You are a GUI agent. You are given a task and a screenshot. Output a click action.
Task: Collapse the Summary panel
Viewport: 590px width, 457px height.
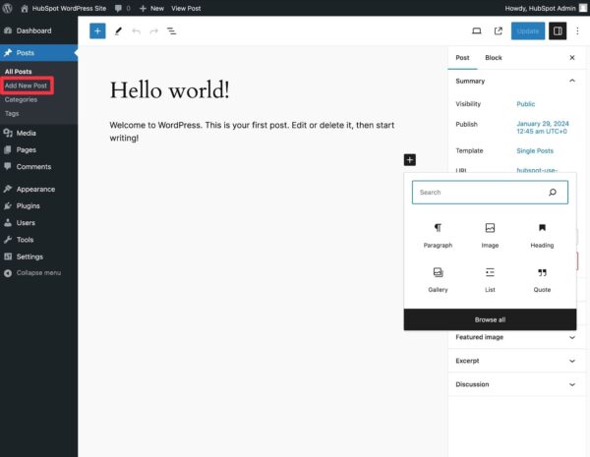572,81
